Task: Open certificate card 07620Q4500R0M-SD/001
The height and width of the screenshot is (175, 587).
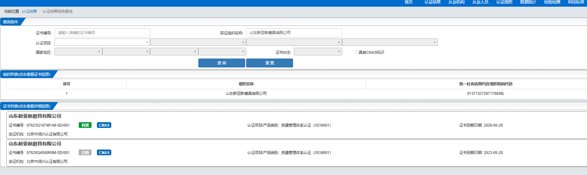Action: point(297,153)
